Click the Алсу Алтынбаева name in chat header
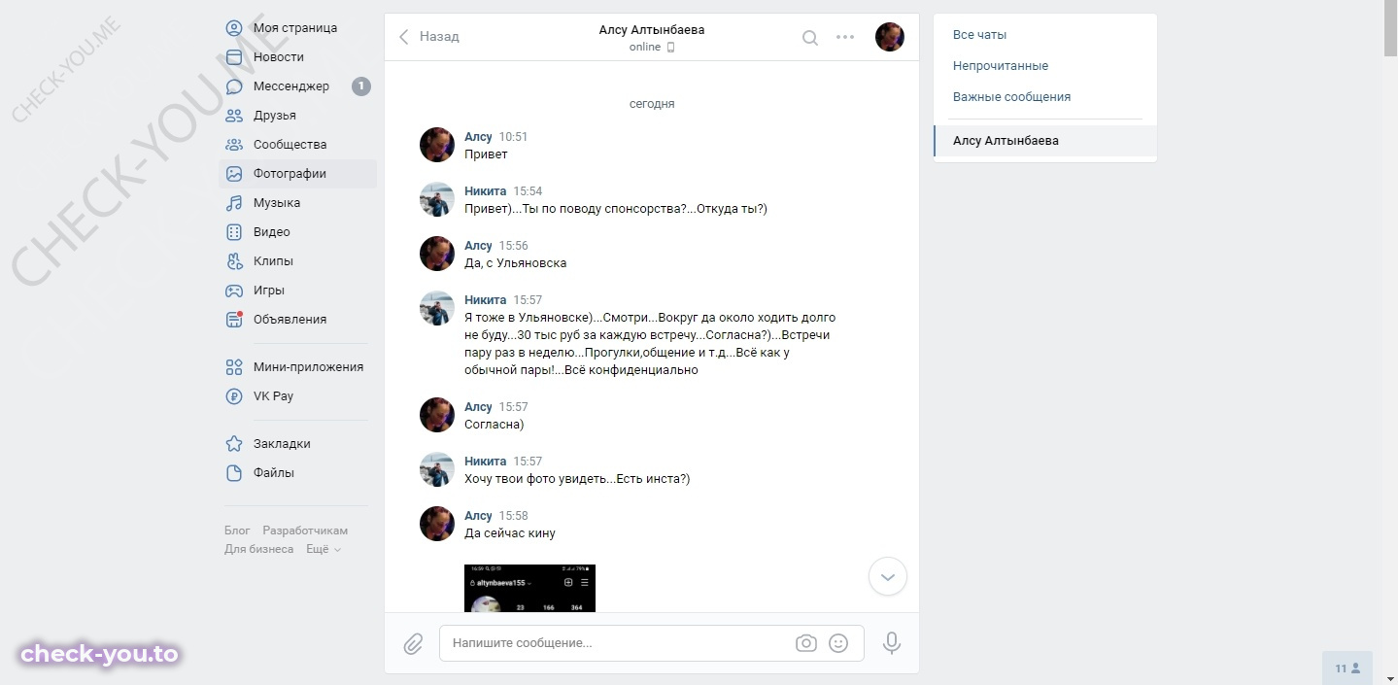 [x=652, y=30]
